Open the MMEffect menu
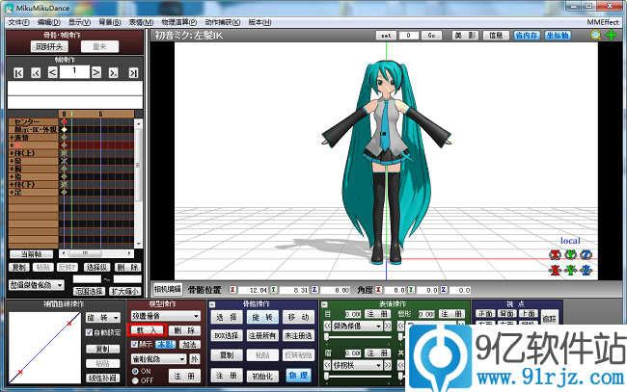The height and width of the screenshot is (392, 627). pyautogui.click(x=603, y=20)
